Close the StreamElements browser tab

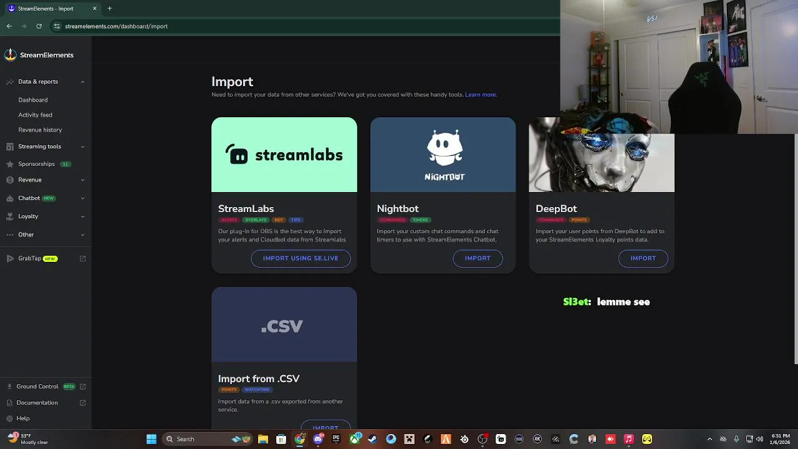[x=95, y=9]
